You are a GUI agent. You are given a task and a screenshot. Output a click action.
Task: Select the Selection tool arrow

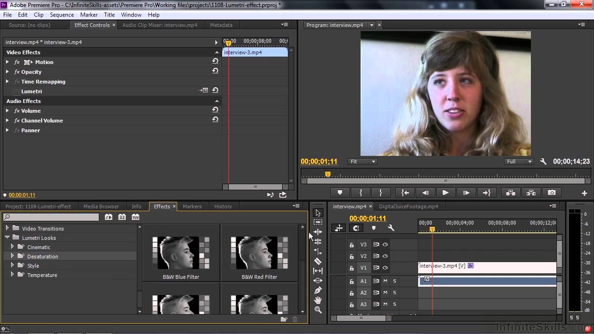[318, 212]
